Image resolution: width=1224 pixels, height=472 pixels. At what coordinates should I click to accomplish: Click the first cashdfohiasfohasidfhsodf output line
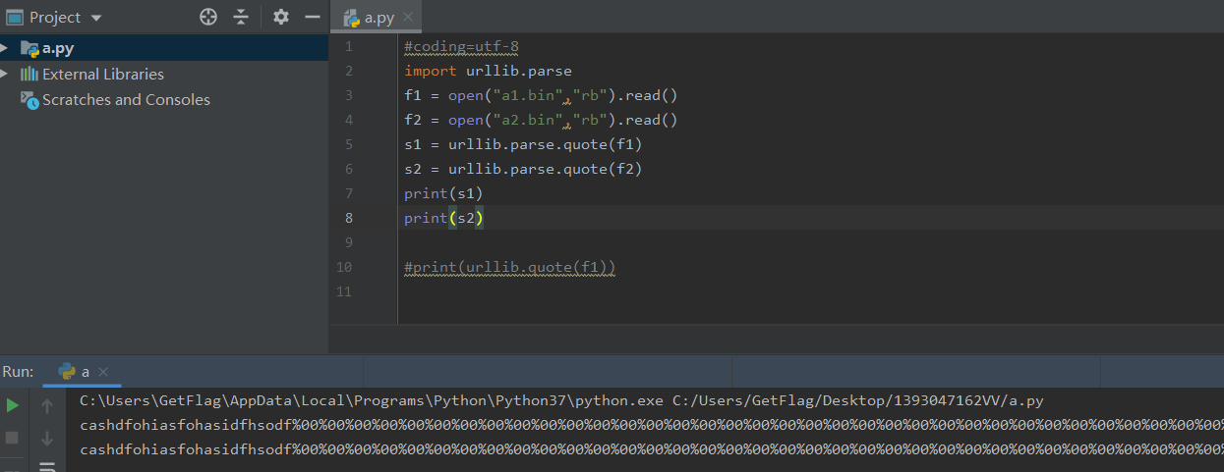point(651,425)
